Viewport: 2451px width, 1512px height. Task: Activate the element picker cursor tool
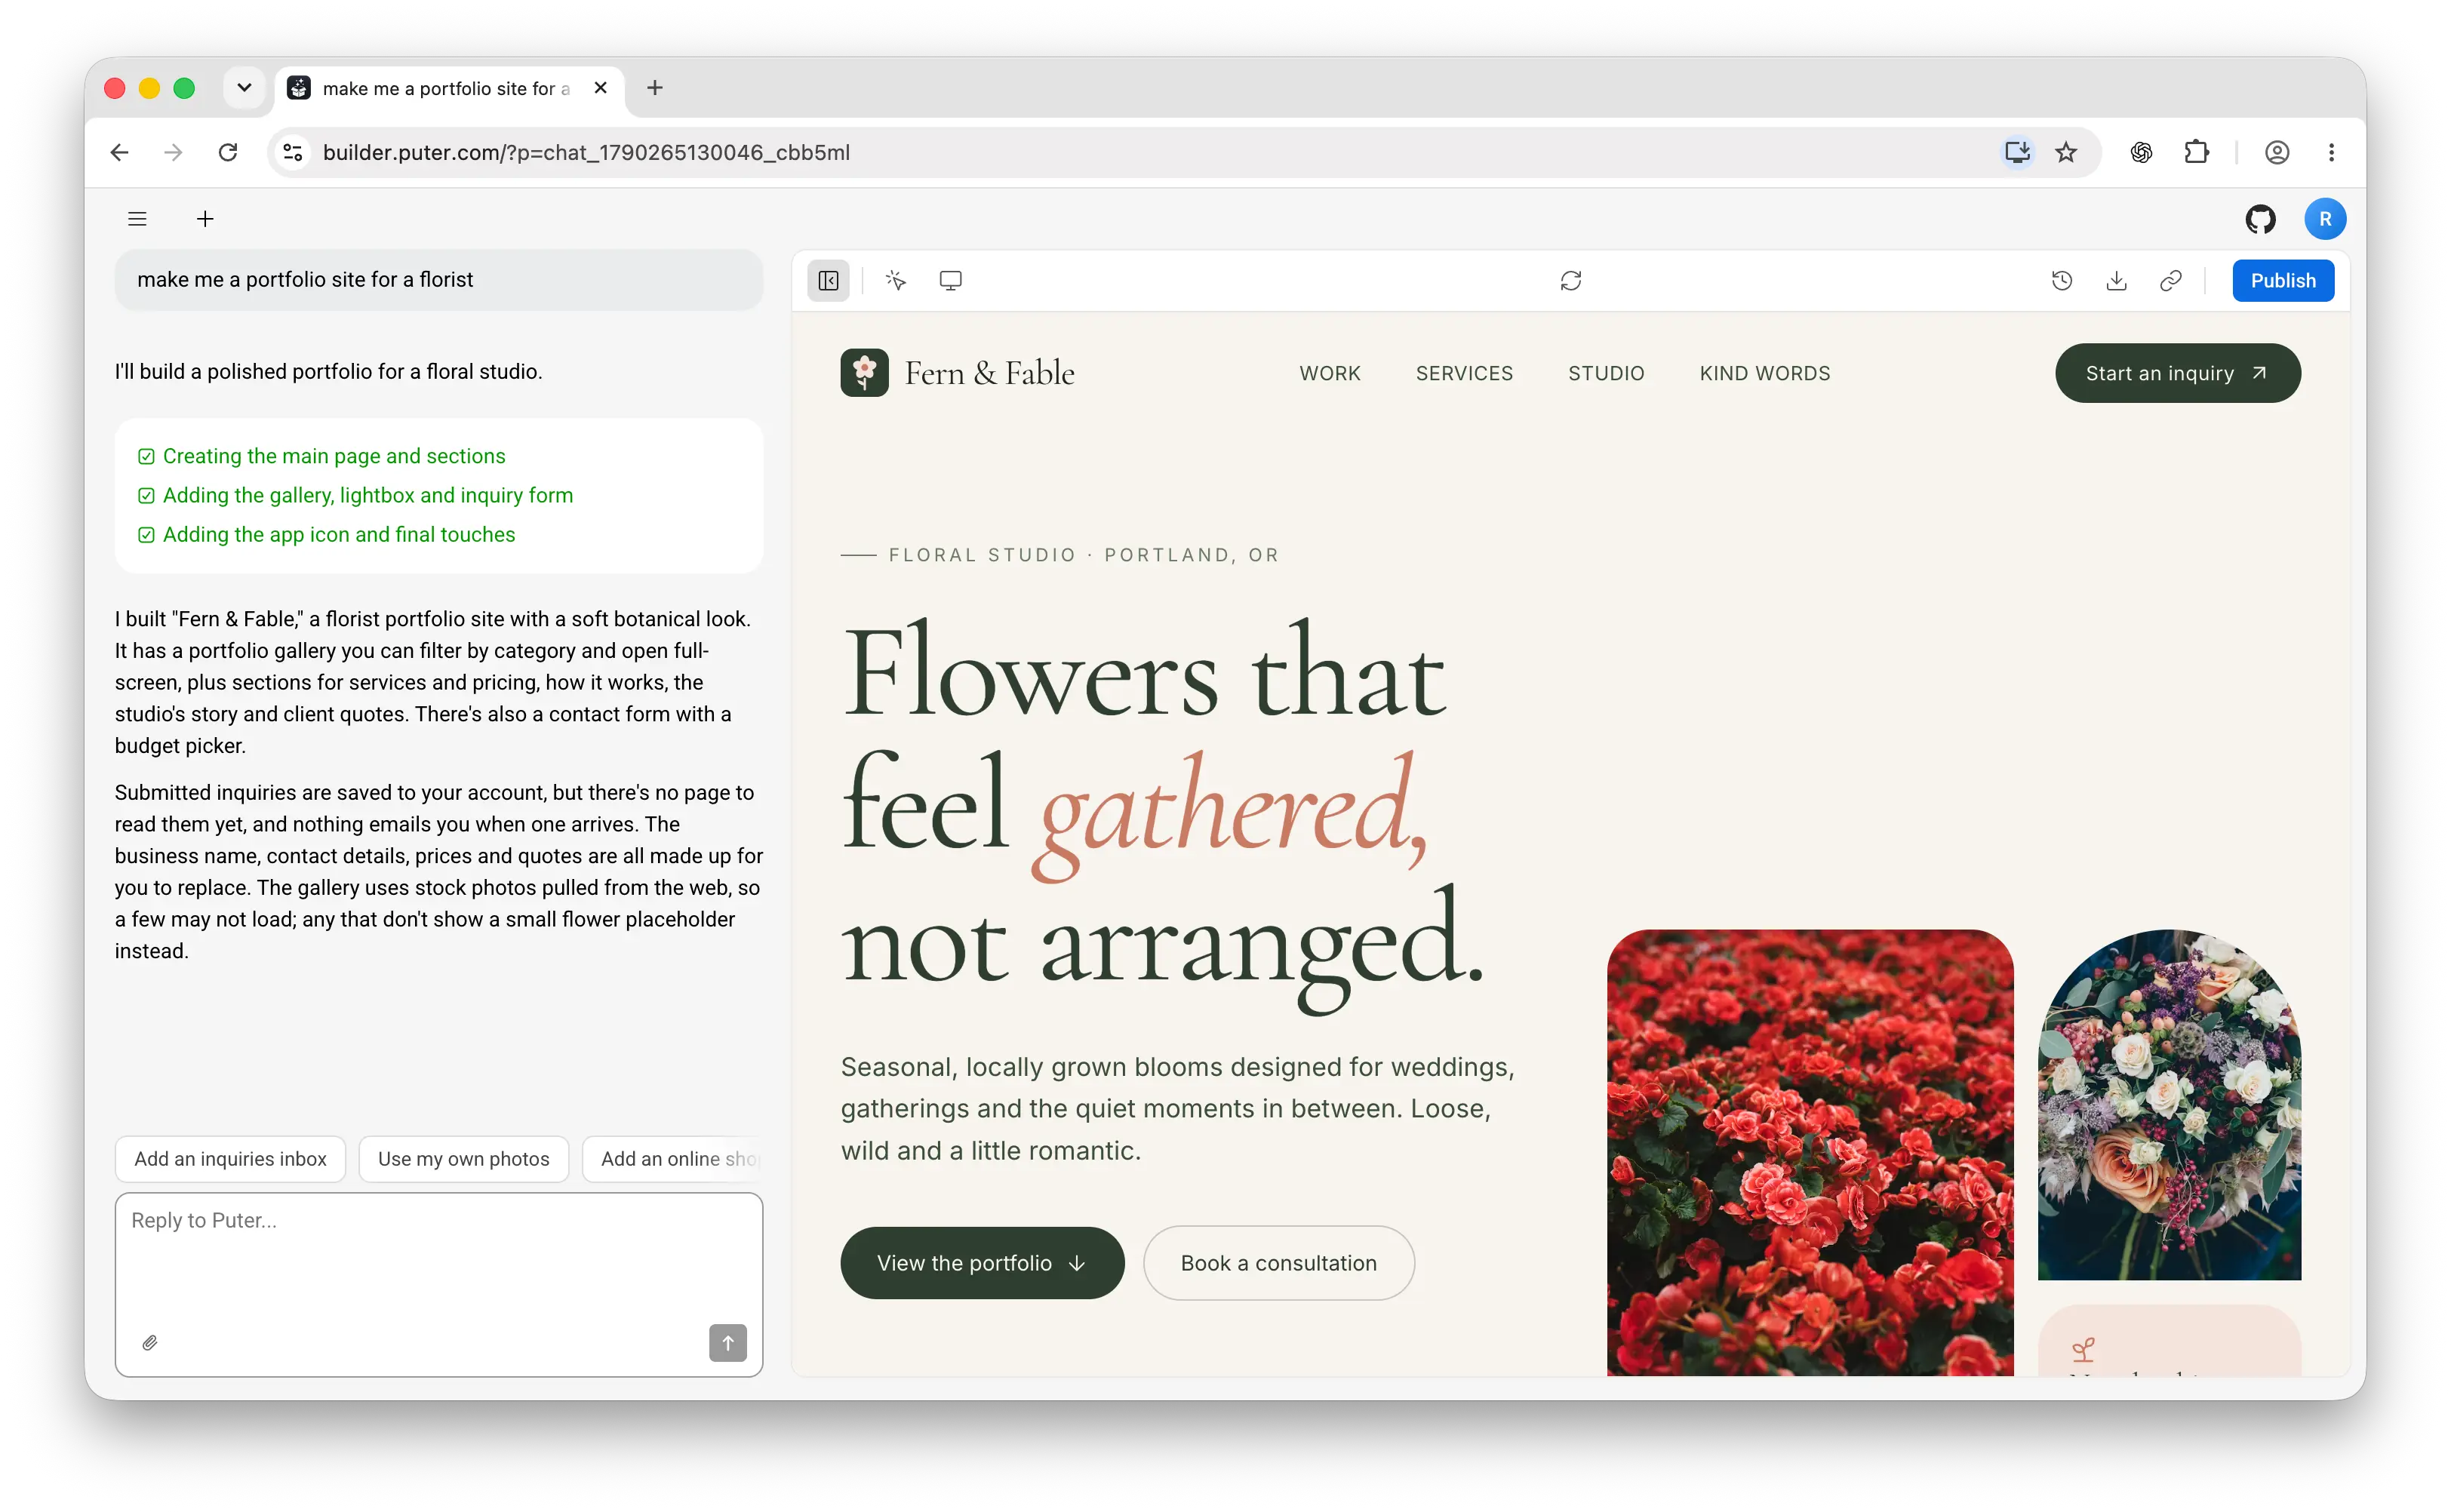[895, 281]
